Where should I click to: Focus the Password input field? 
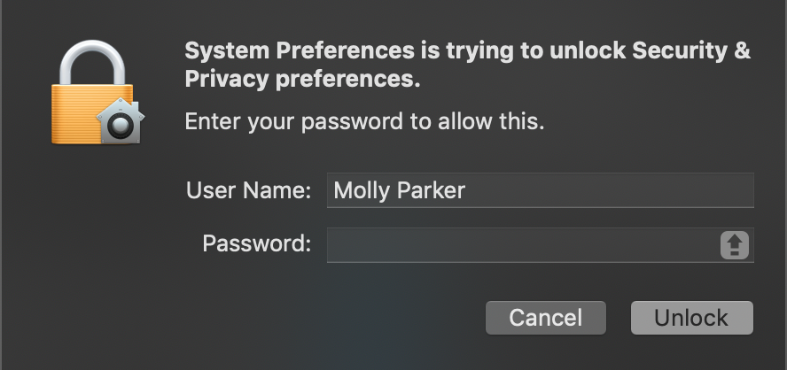(540, 245)
